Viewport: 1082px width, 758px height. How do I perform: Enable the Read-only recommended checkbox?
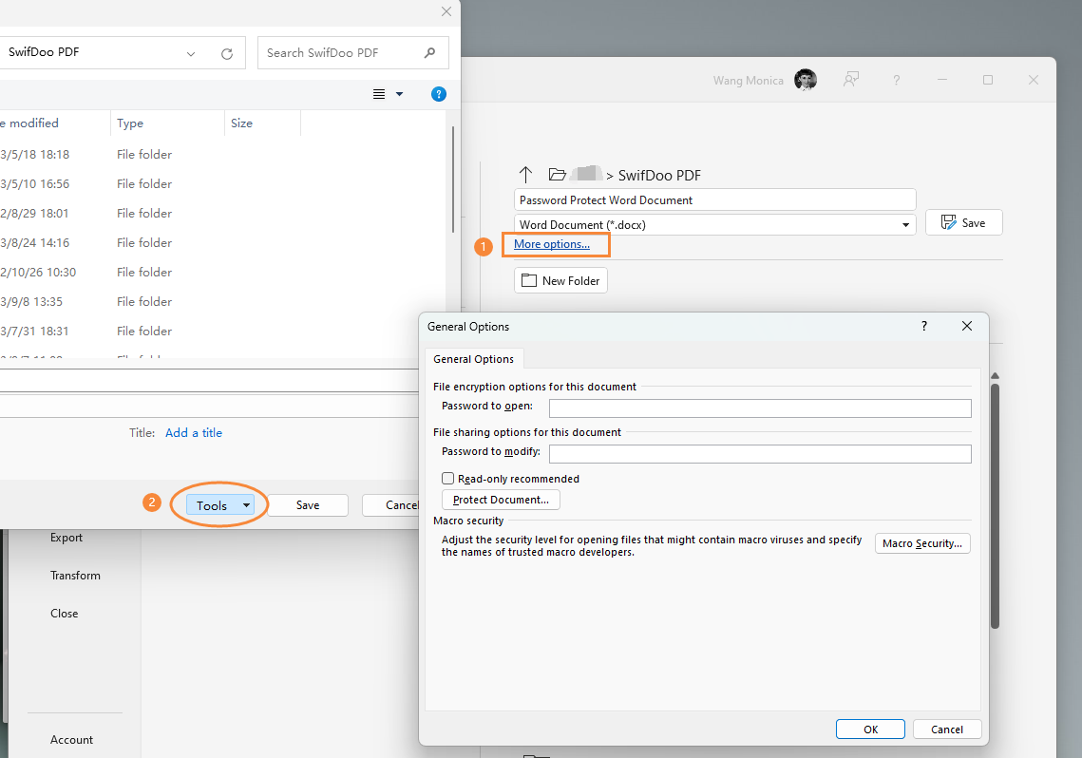447,478
